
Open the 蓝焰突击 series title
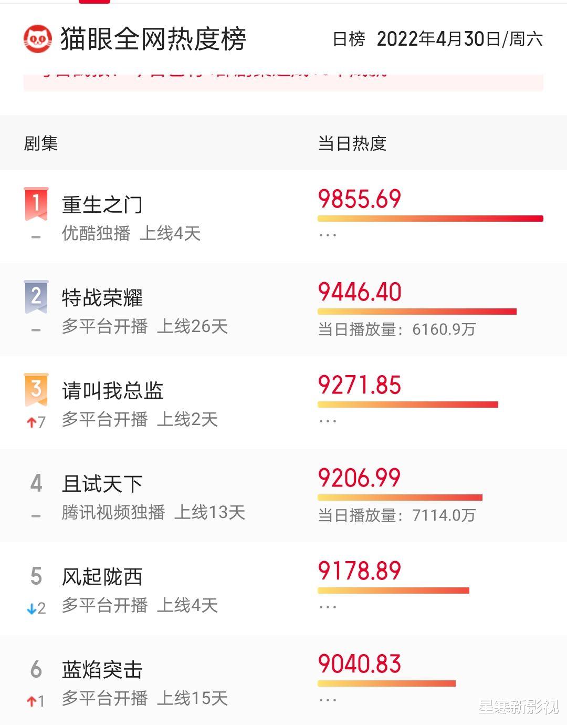coord(102,670)
